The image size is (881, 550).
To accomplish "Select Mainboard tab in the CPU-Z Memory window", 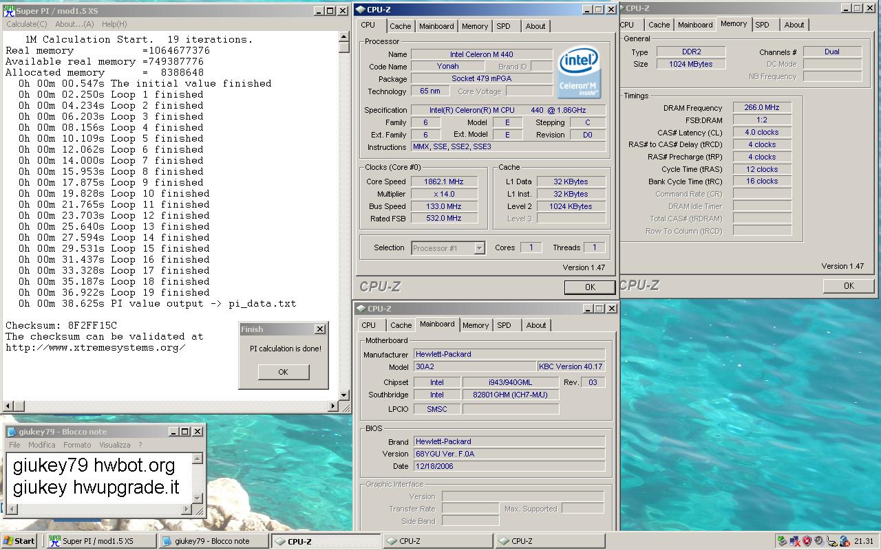I will pyautogui.click(x=695, y=25).
